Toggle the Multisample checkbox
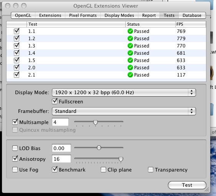 click(x=15, y=122)
